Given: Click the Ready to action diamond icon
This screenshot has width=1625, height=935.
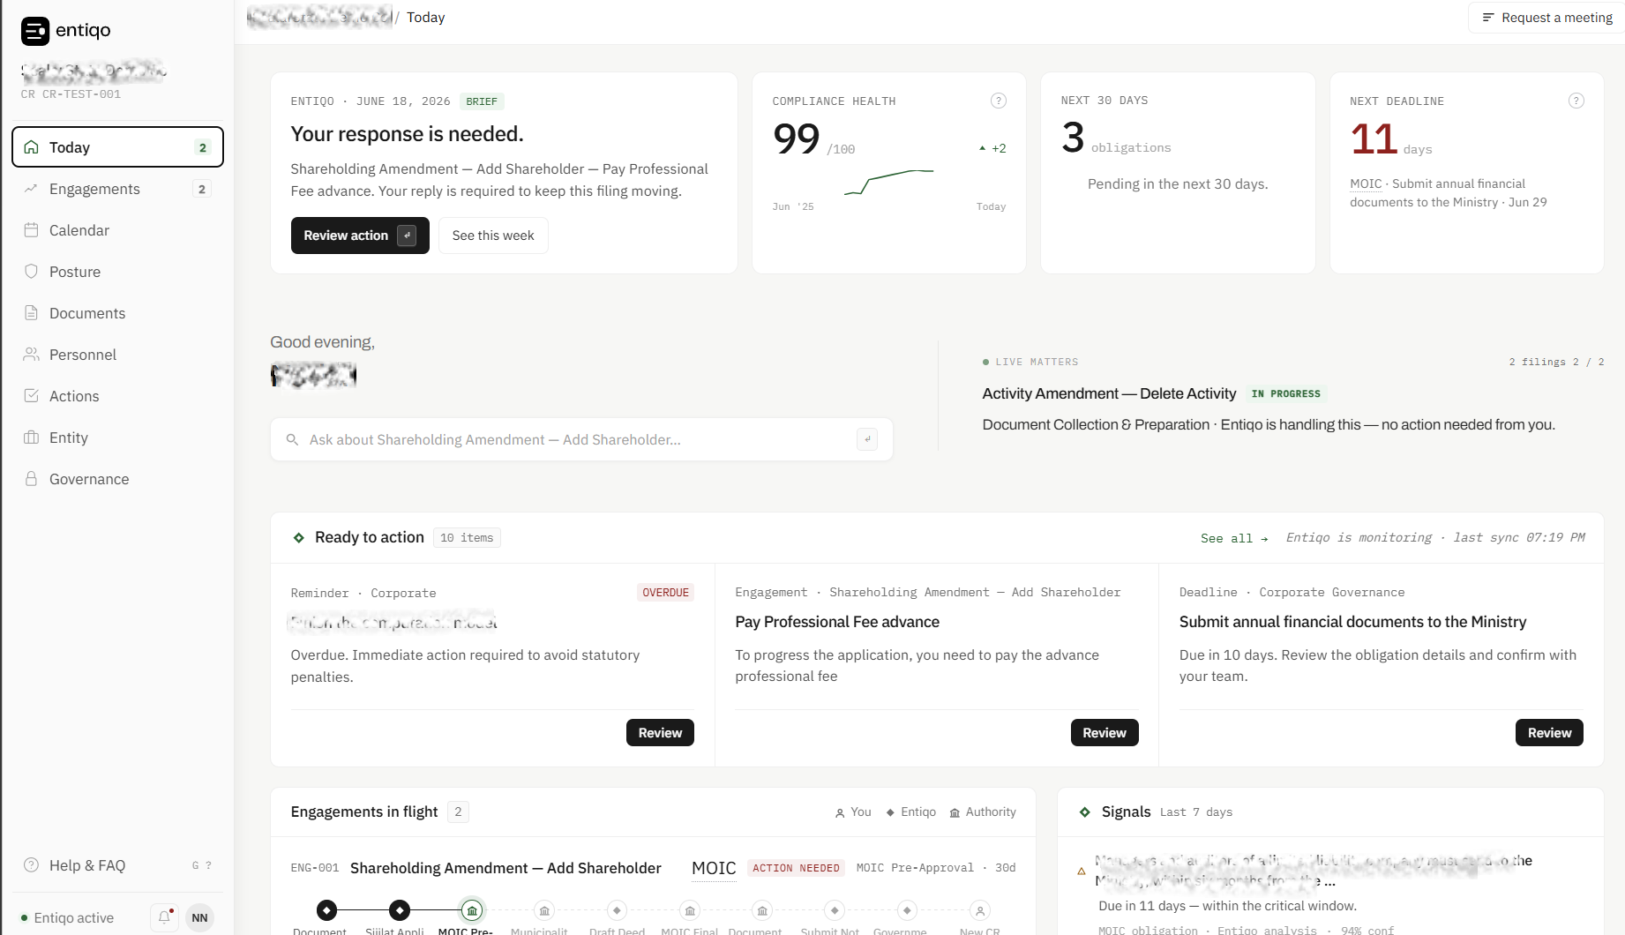Looking at the screenshot, I should click(x=298, y=537).
